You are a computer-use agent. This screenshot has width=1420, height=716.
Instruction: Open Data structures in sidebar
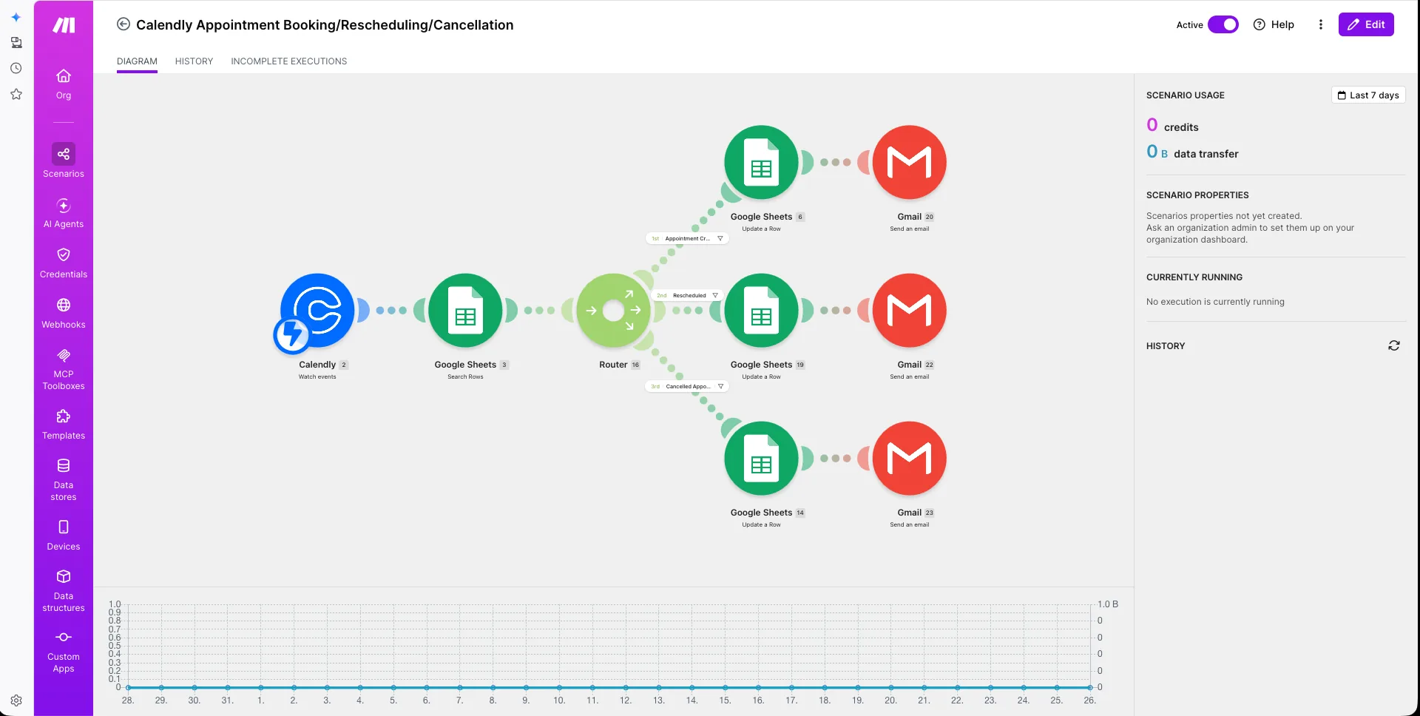(64, 591)
